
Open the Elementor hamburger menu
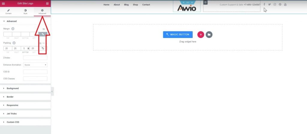coord(4,3)
